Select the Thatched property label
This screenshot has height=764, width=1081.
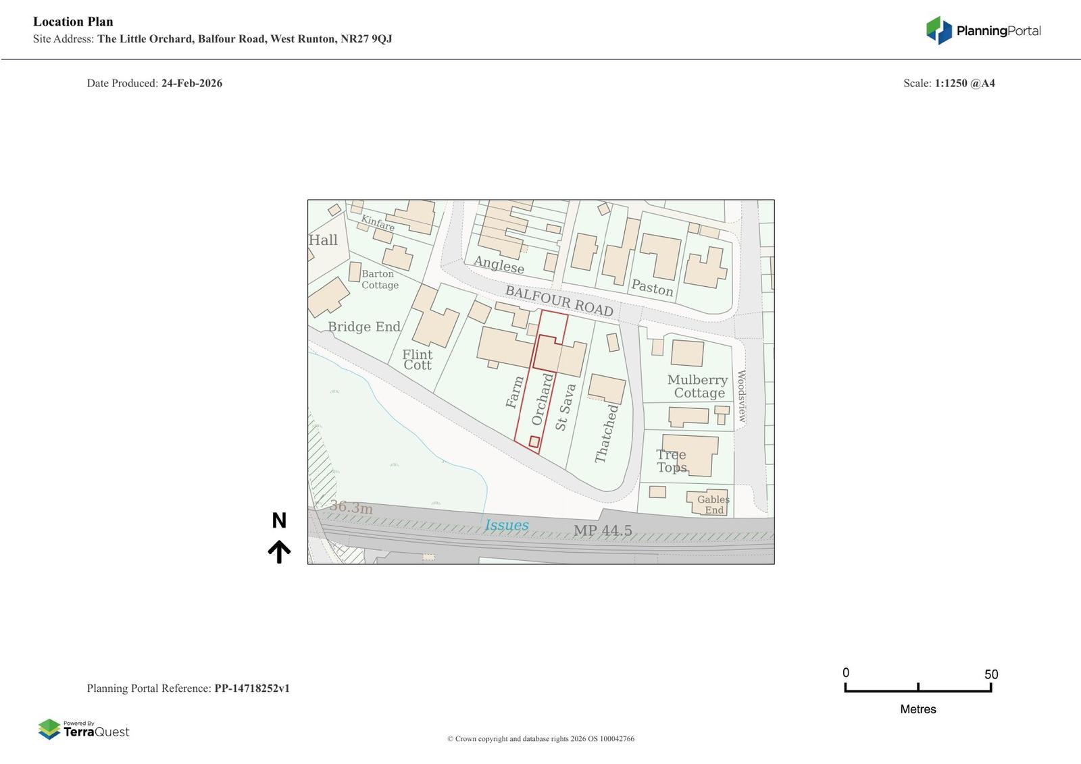pyautogui.click(x=606, y=433)
